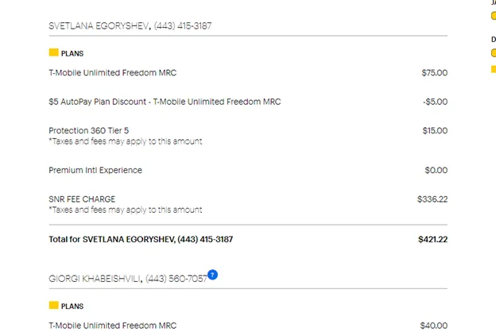Click the $336.22 SNR fee amount
Viewport: 496px width, 332px height.
(x=432, y=199)
